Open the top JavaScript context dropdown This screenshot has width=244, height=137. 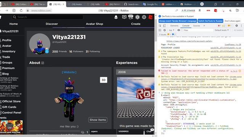pos(172,30)
